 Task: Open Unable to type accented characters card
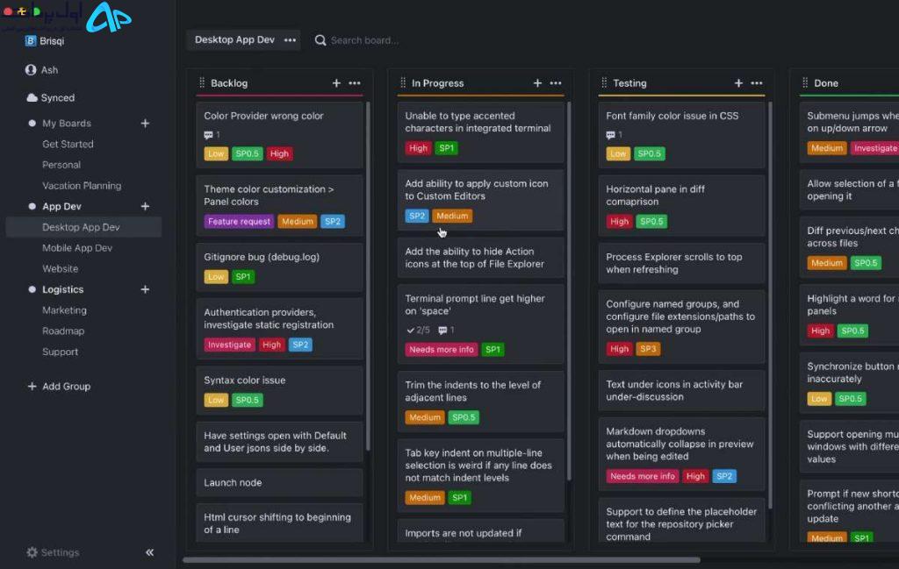pos(480,132)
